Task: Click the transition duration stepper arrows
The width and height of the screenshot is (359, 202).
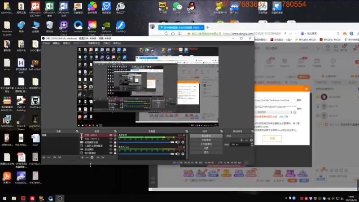Action: click(252, 145)
